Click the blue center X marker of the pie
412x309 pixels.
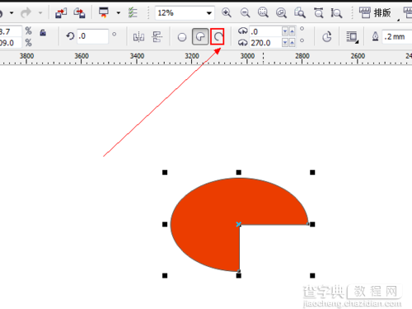(238, 224)
